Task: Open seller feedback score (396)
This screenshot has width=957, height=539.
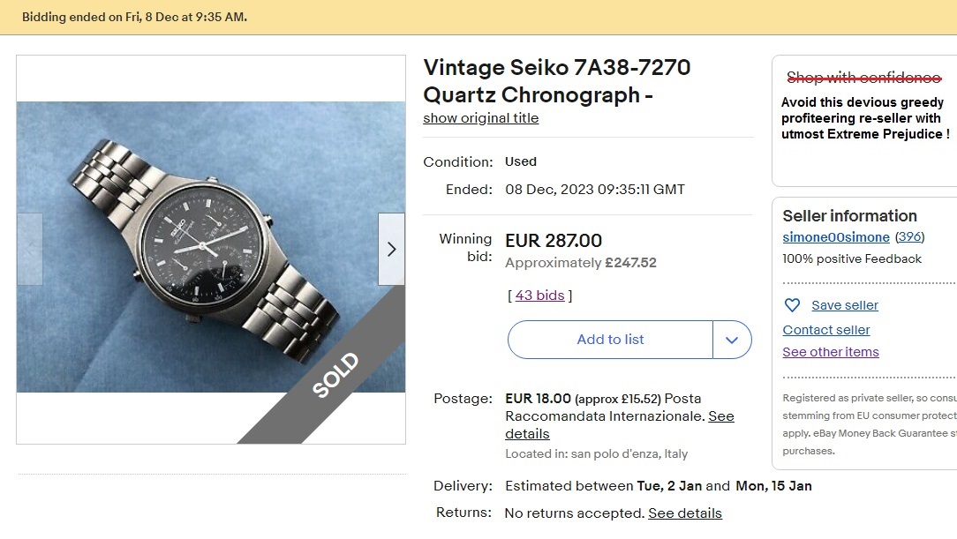Action: point(910,237)
